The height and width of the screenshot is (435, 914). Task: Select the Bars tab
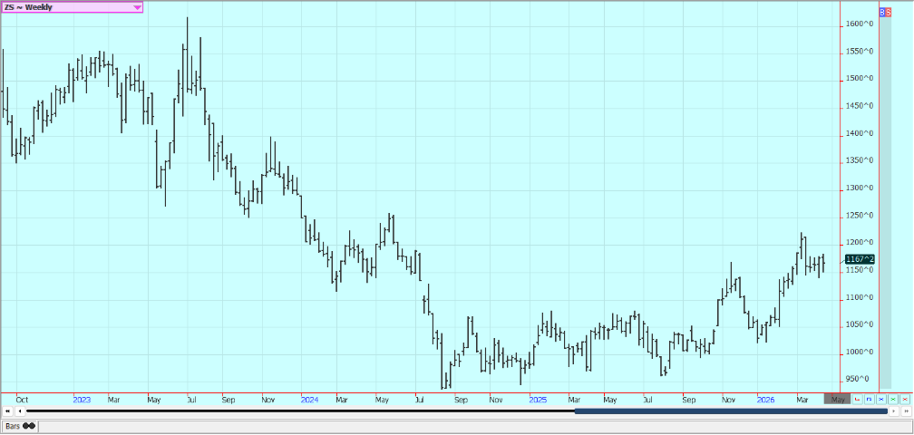19,425
